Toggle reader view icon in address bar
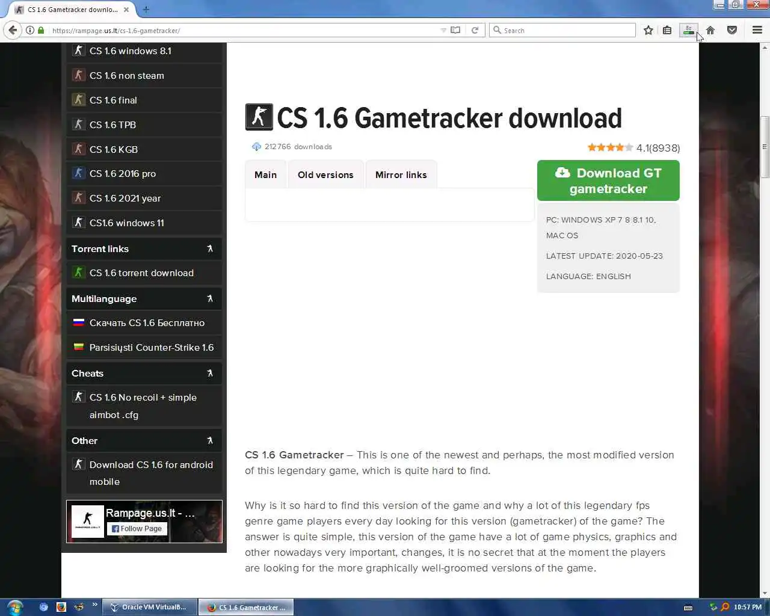The width and height of the screenshot is (770, 616). (455, 30)
